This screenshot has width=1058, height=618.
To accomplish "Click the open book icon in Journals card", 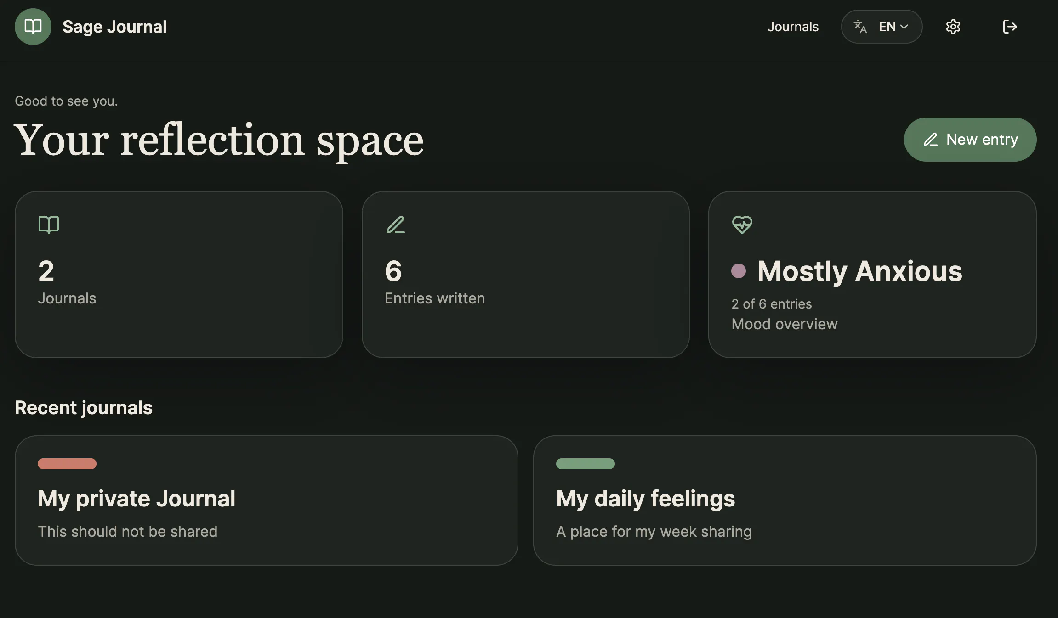I will (x=49, y=225).
